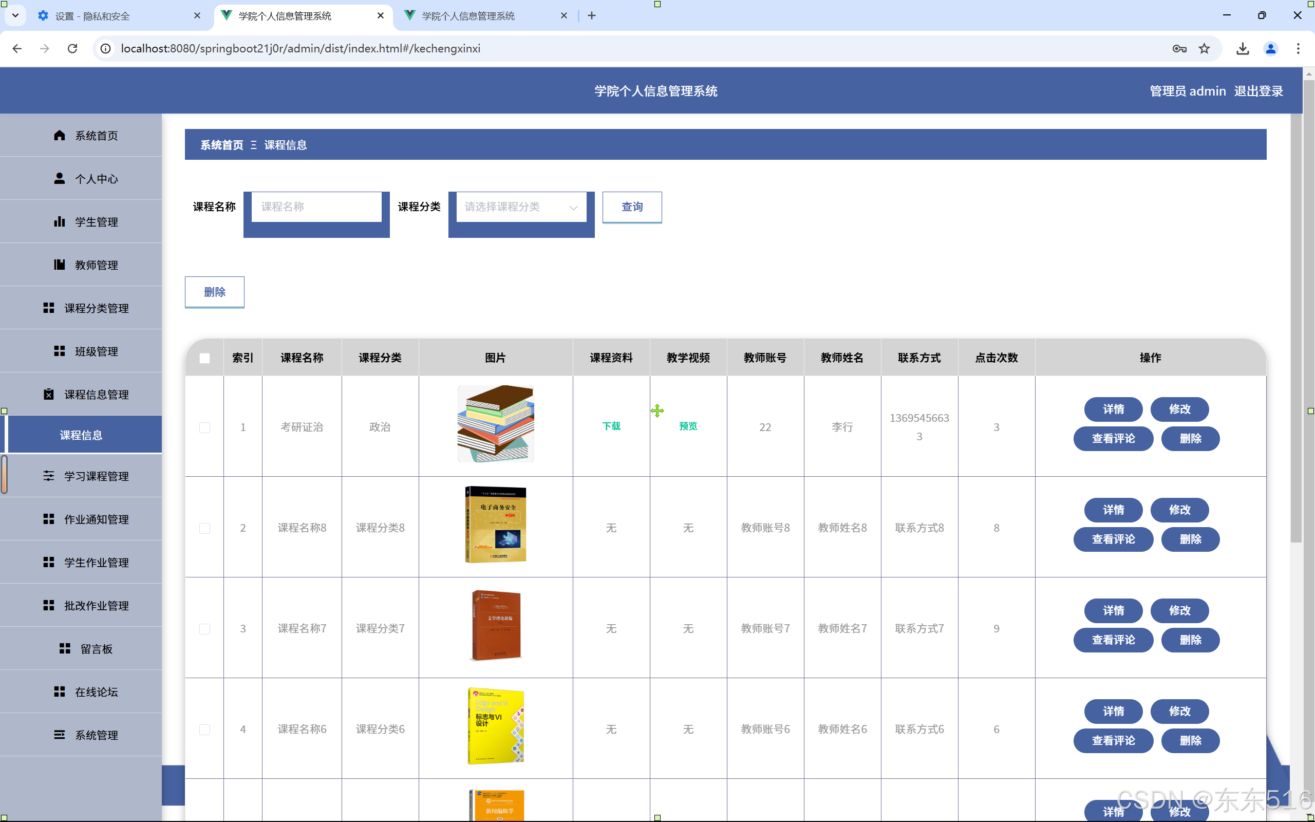Click the 退出登录 logout link
1315x822 pixels.
tap(1258, 91)
